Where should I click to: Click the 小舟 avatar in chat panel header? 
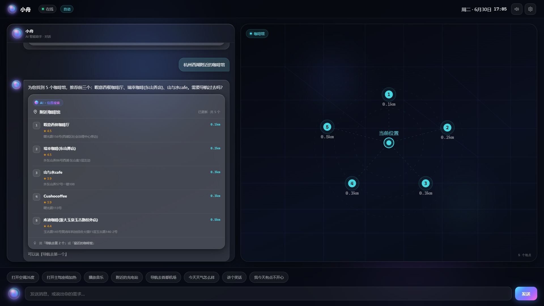tap(17, 33)
